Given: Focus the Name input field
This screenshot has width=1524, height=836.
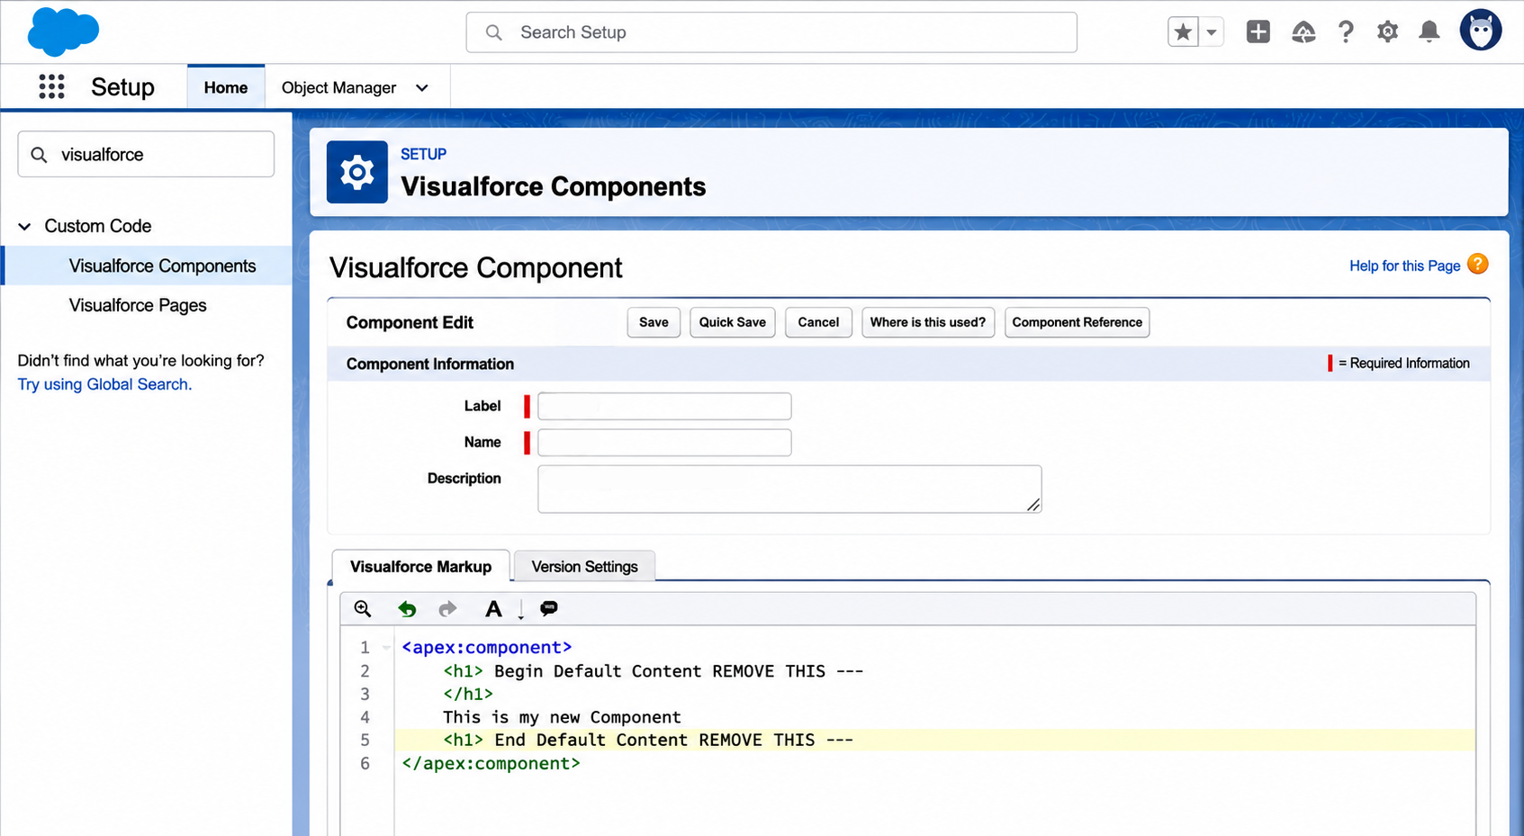Looking at the screenshot, I should click(x=664, y=443).
